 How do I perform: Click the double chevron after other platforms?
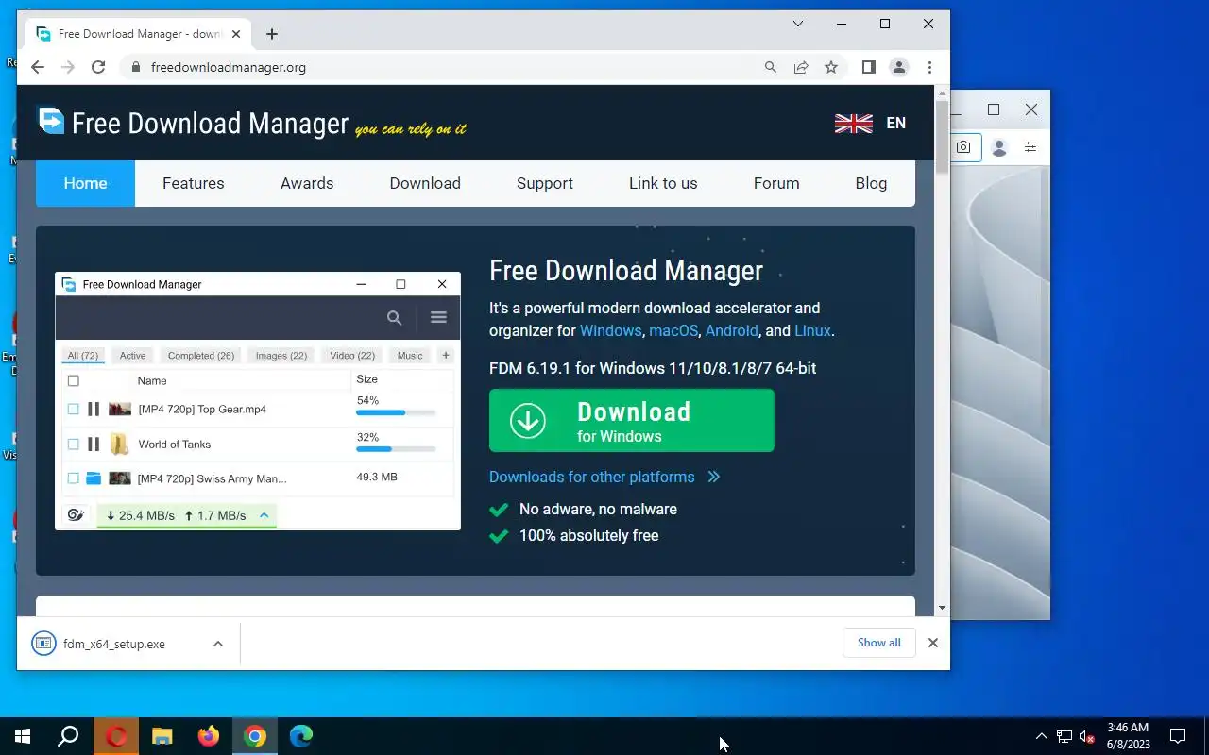(x=714, y=477)
